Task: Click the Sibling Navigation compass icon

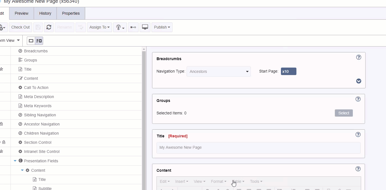Action: point(20,115)
